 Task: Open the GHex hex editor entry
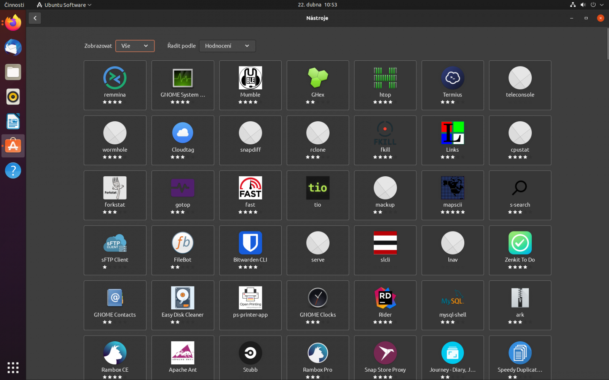tap(317, 85)
